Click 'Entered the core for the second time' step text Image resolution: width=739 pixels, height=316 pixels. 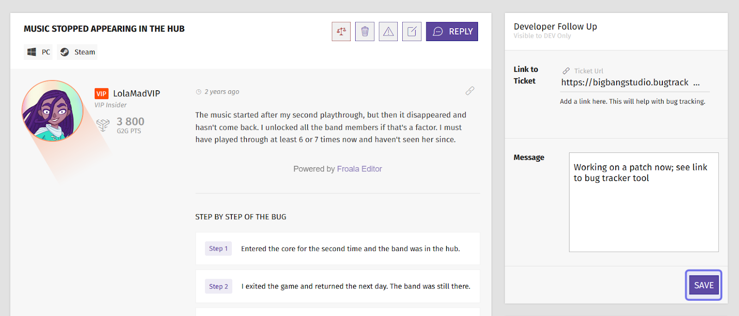coord(351,249)
